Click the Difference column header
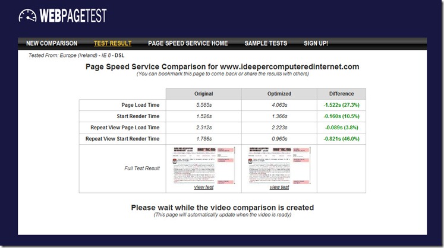This screenshot has height=248, width=444. [342, 94]
